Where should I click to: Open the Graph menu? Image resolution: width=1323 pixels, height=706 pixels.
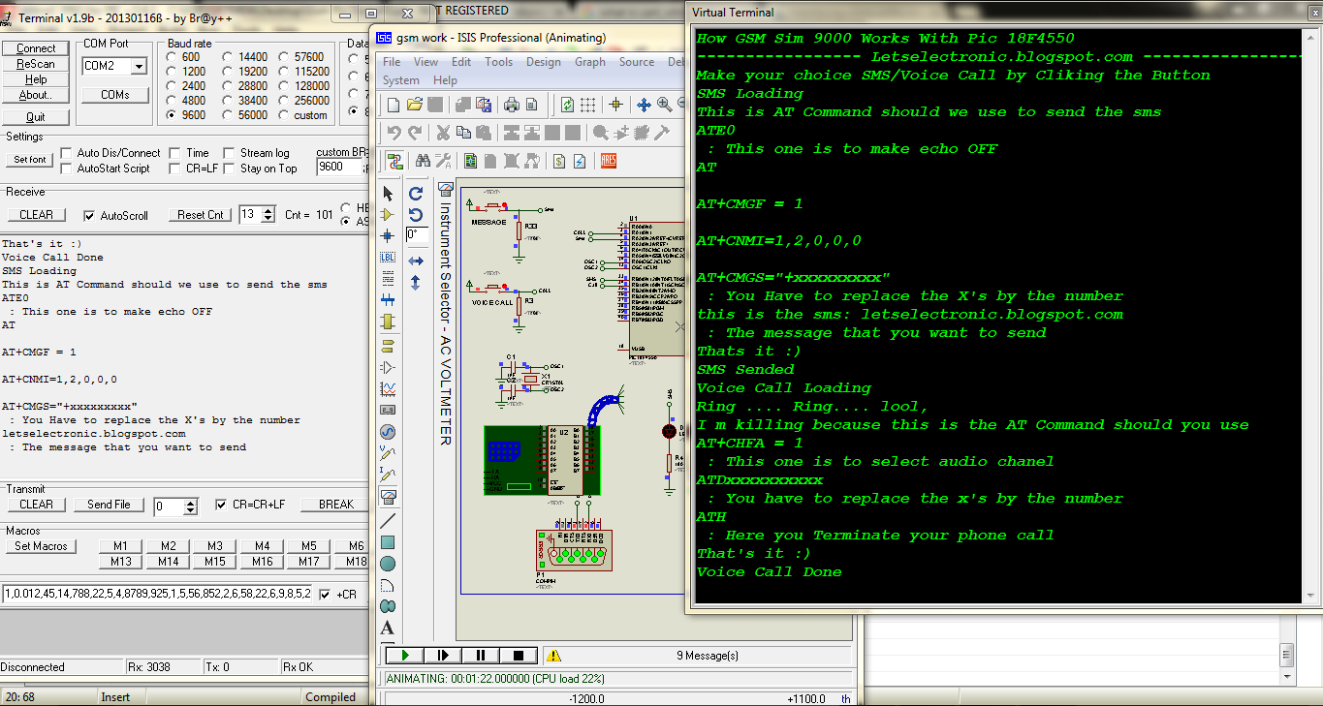589,61
